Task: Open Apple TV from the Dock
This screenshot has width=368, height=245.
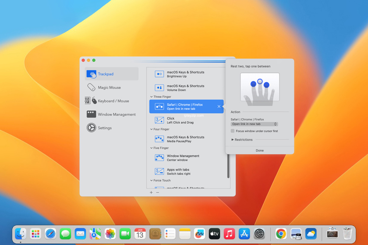Action: pos(215,234)
